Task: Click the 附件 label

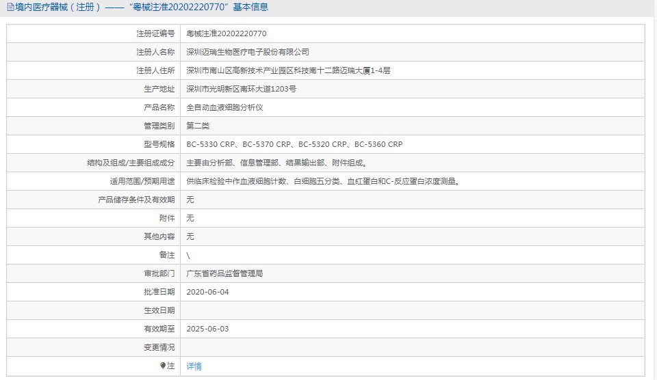Action: click(167, 217)
